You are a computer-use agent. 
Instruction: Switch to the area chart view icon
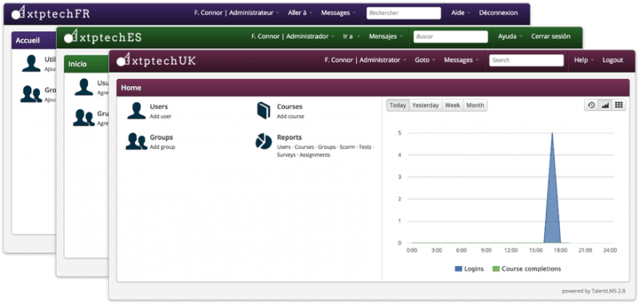605,105
